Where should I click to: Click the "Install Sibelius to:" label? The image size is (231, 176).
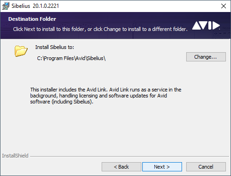55,47
